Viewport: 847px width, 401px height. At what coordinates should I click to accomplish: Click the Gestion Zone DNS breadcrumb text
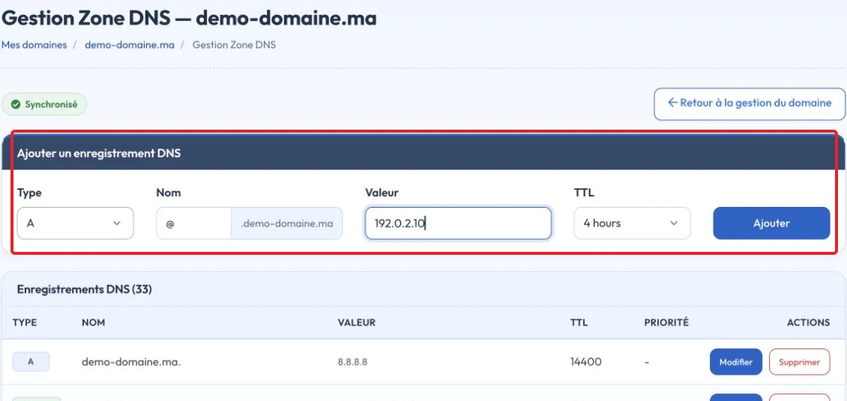click(x=234, y=45)
